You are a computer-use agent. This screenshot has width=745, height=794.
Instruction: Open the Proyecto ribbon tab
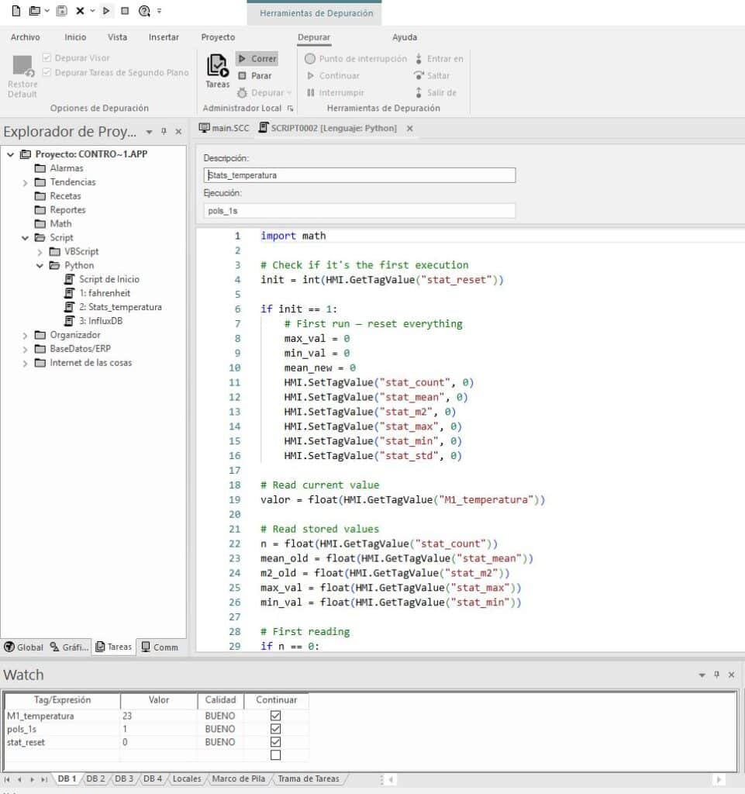pos(218,37)
